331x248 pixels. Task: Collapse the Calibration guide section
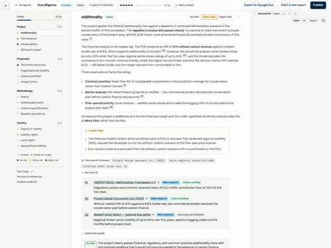click(x=93, y=233)
